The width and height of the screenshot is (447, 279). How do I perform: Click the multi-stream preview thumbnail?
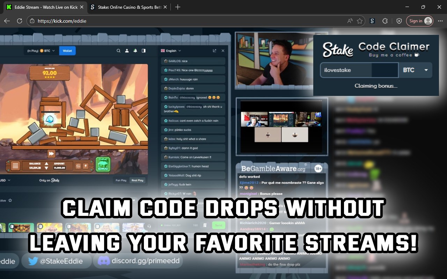[281, 127]
